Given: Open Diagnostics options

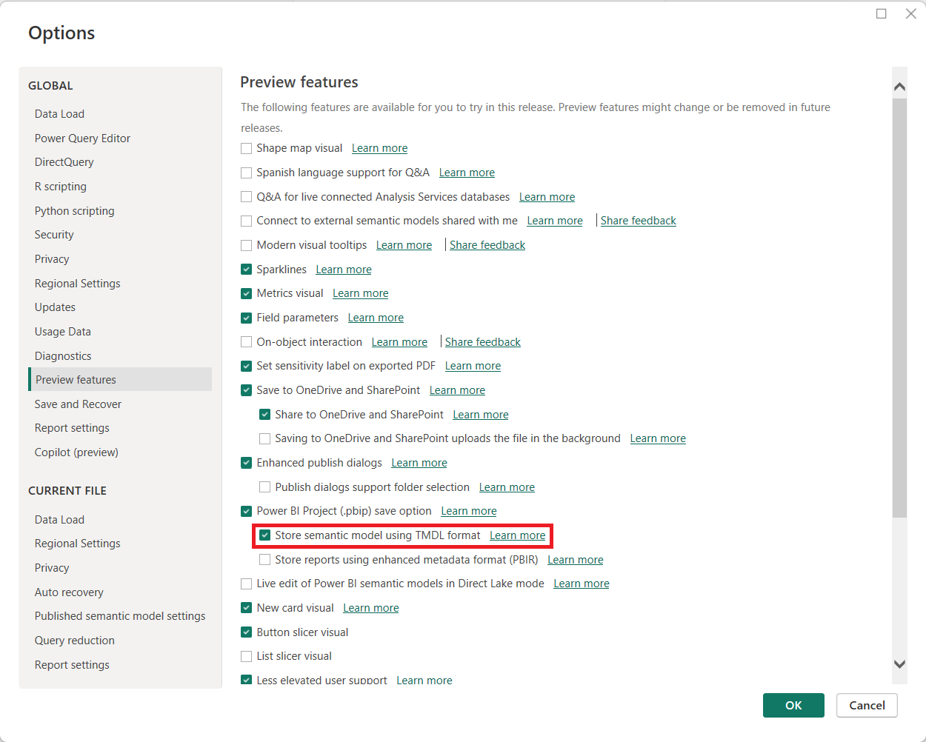Looking at the screenshot, I should 63,356.
